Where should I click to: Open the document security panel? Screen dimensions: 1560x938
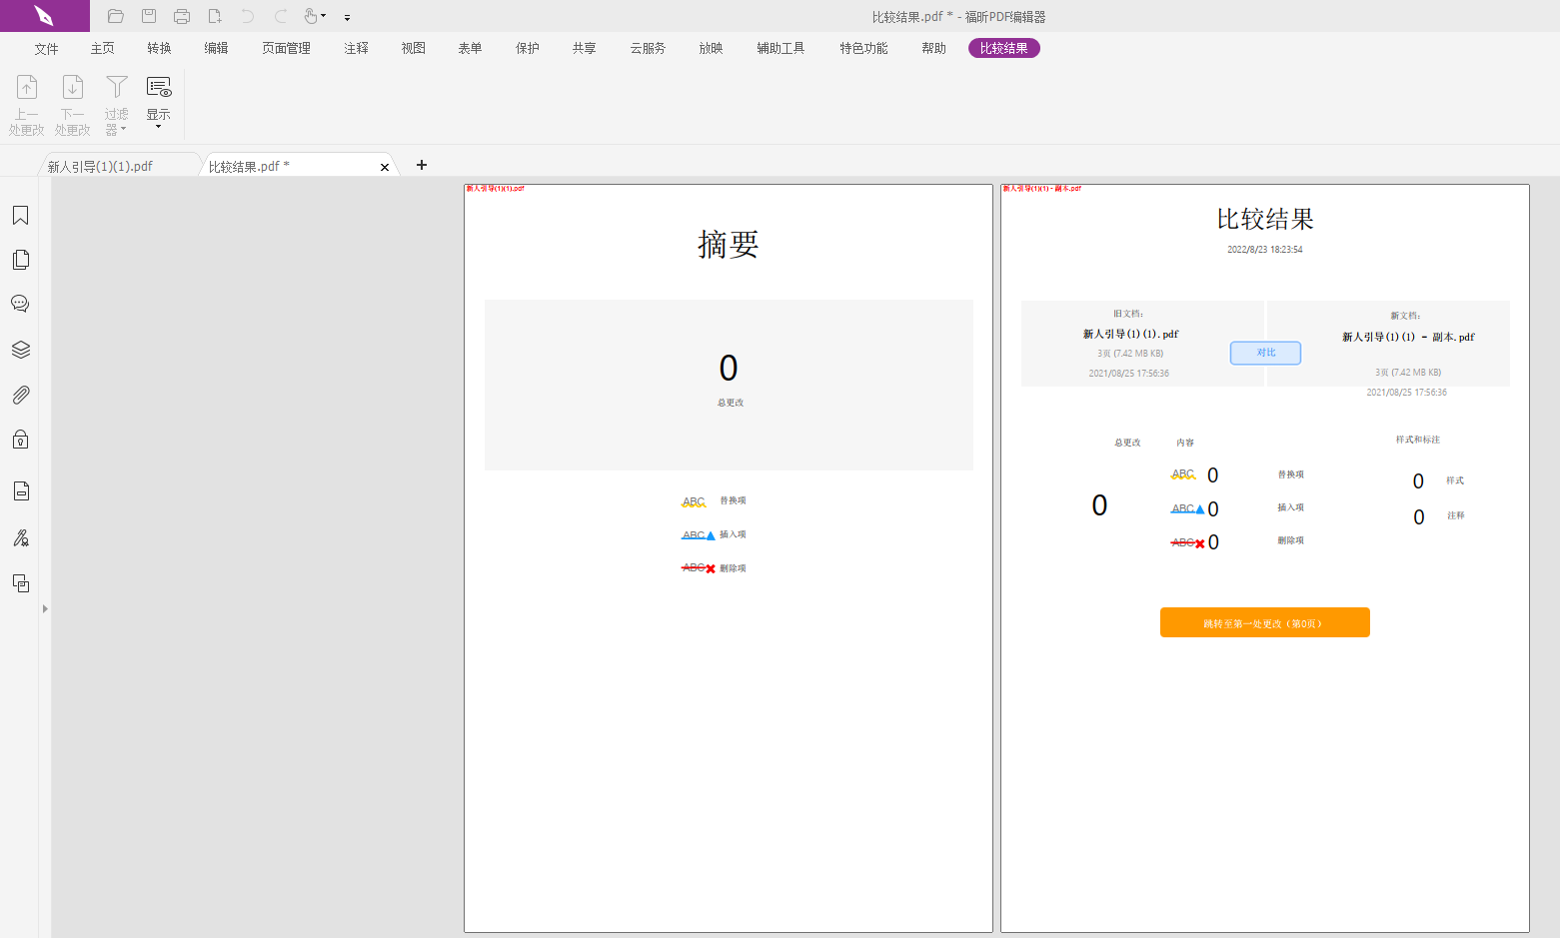coord(20,440)
